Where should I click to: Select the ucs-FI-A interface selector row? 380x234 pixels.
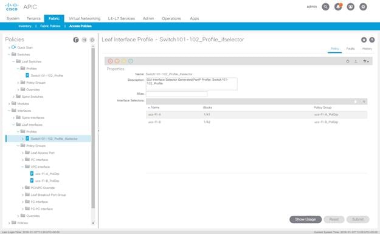pos(257,114)
